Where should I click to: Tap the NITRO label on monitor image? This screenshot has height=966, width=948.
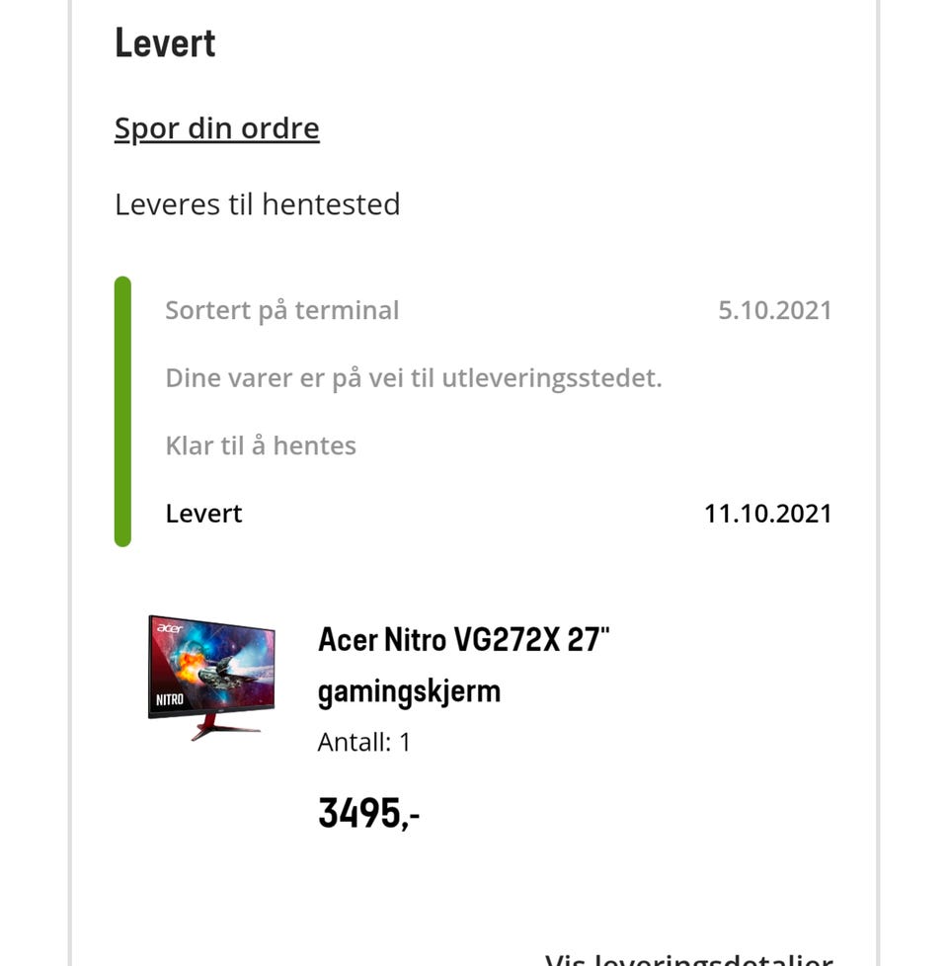(x=170, y=700)
